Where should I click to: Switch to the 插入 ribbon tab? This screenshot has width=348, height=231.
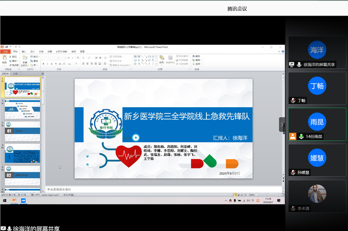(x=24, y=51)
